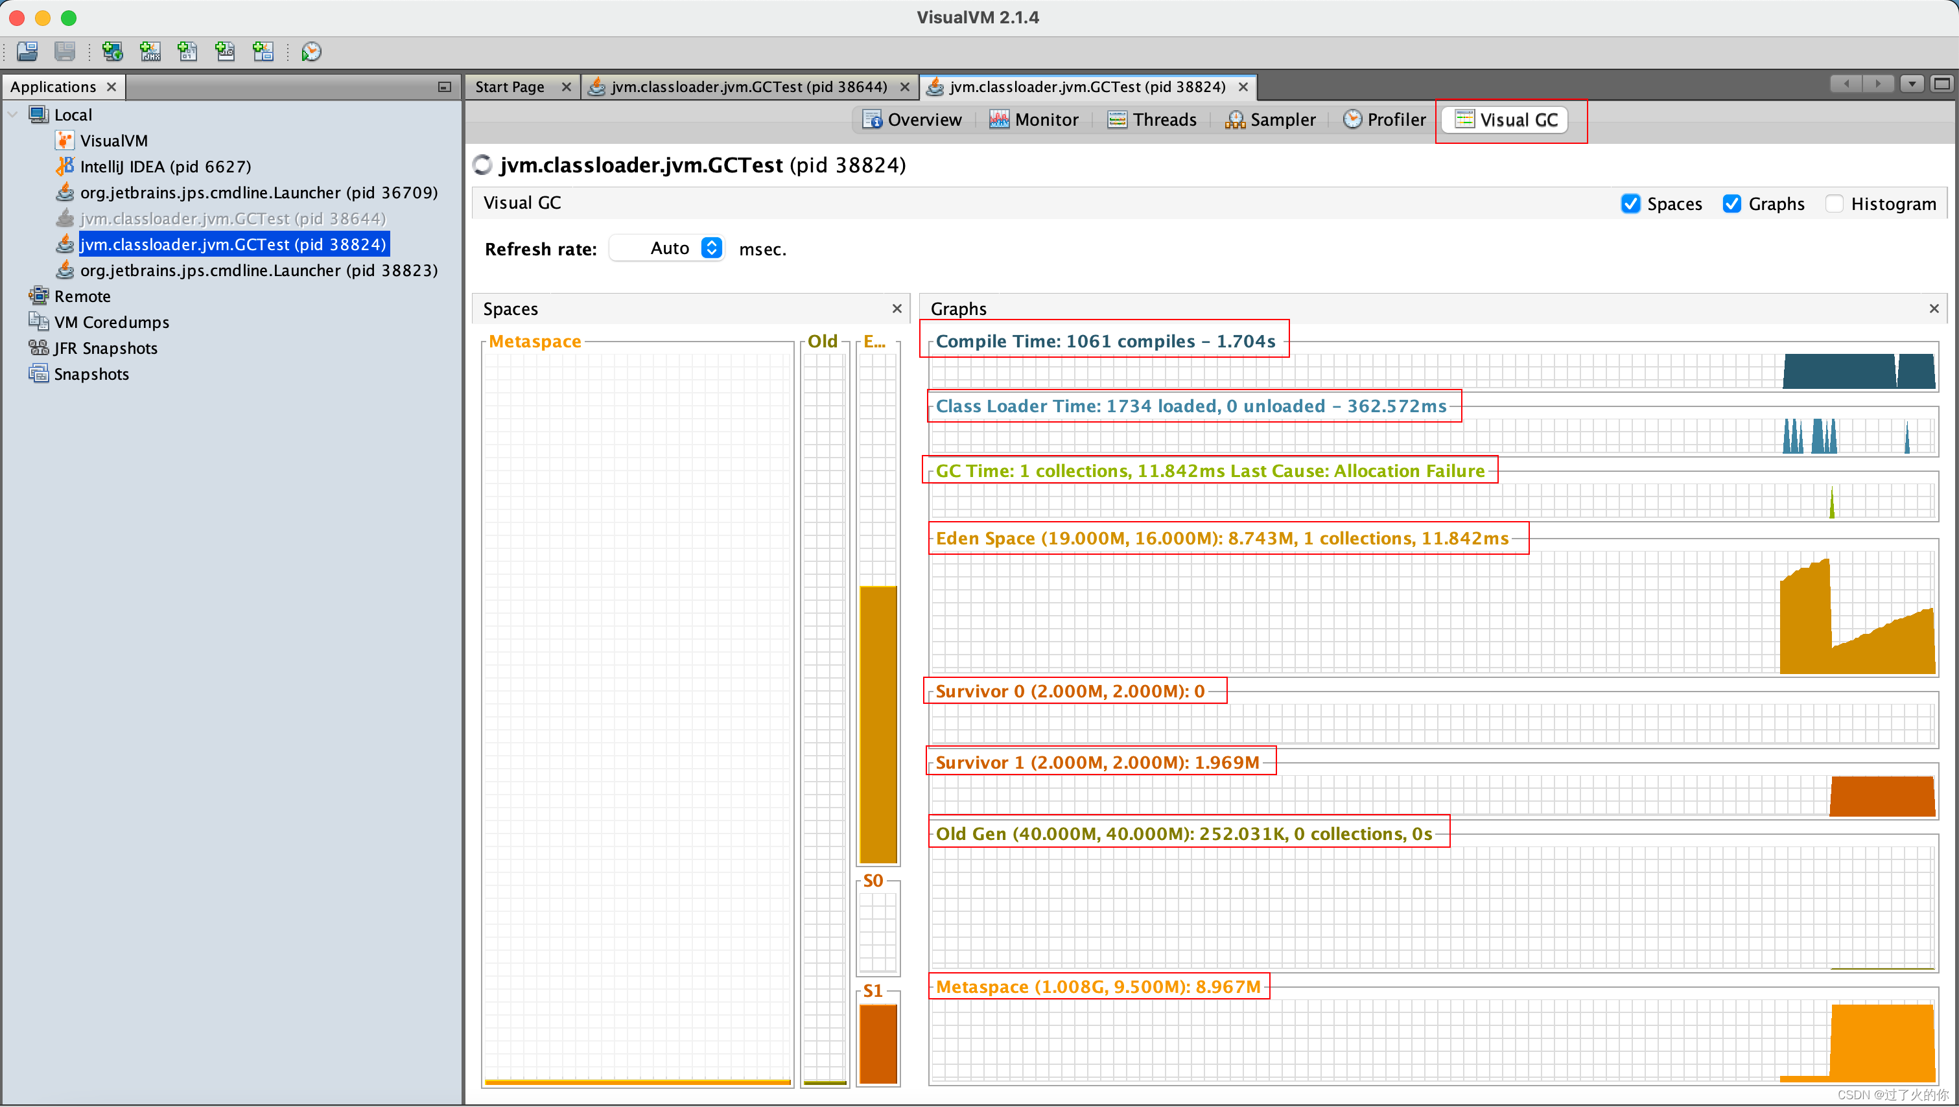
Task: Uncheck the Graphs checkbox
Action: tap(1731, 204)
